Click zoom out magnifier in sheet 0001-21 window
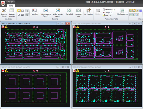This screenshot has width=143, height=109. pos(34,71)
